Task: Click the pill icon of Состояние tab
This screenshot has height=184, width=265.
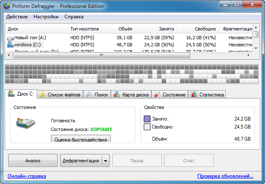Action: coord(157,94)
